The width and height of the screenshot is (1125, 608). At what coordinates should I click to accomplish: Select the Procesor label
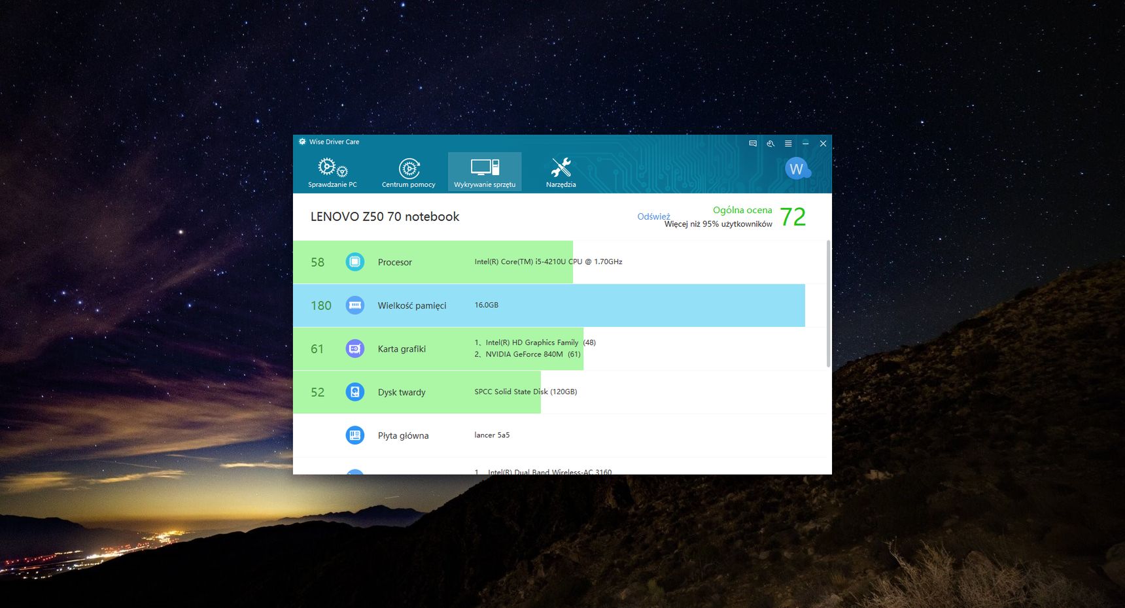pos(395,262)
